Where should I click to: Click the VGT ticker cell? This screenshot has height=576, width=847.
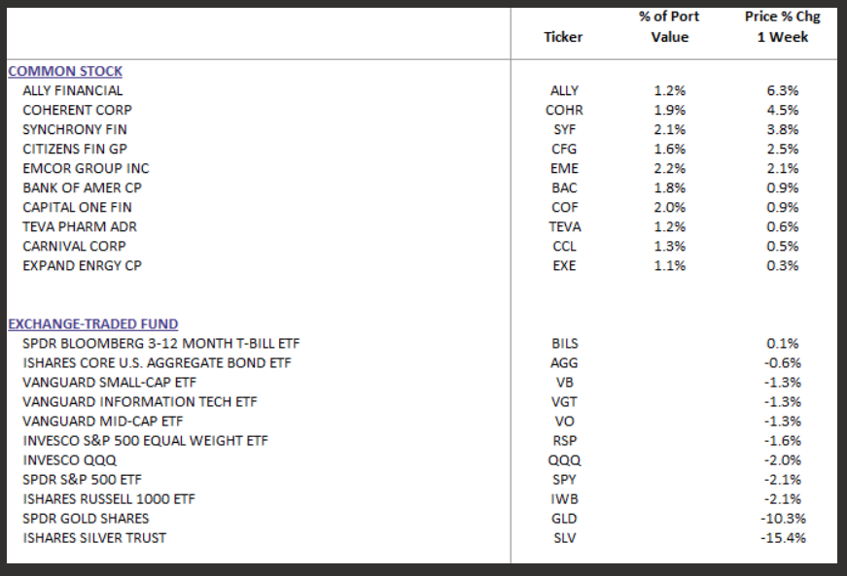pyautogui.click(x=564, y=401)
